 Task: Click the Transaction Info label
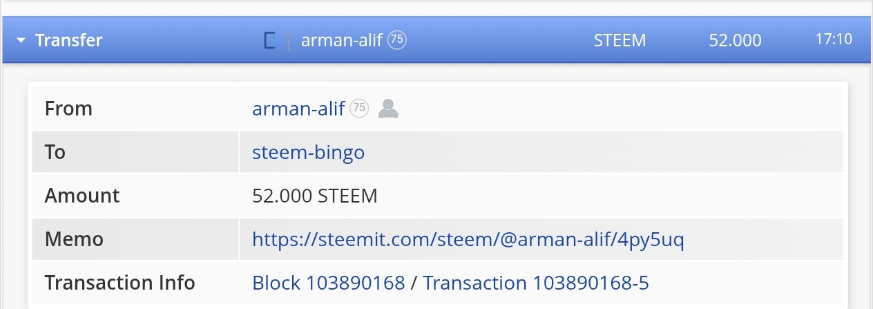[120, 283]
